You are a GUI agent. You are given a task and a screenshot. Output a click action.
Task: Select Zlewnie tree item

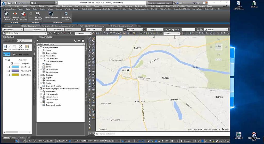tap(48, 67)
